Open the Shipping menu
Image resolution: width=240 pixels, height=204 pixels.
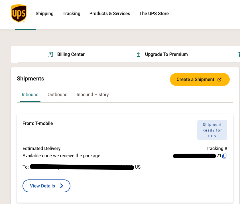point(44,13)
